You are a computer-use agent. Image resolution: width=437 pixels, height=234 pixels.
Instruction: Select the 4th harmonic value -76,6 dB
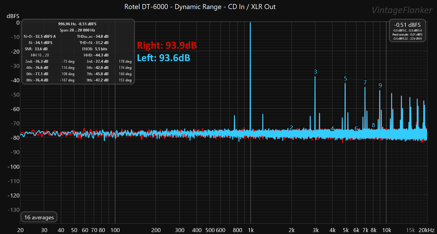(x=41, y=68)
